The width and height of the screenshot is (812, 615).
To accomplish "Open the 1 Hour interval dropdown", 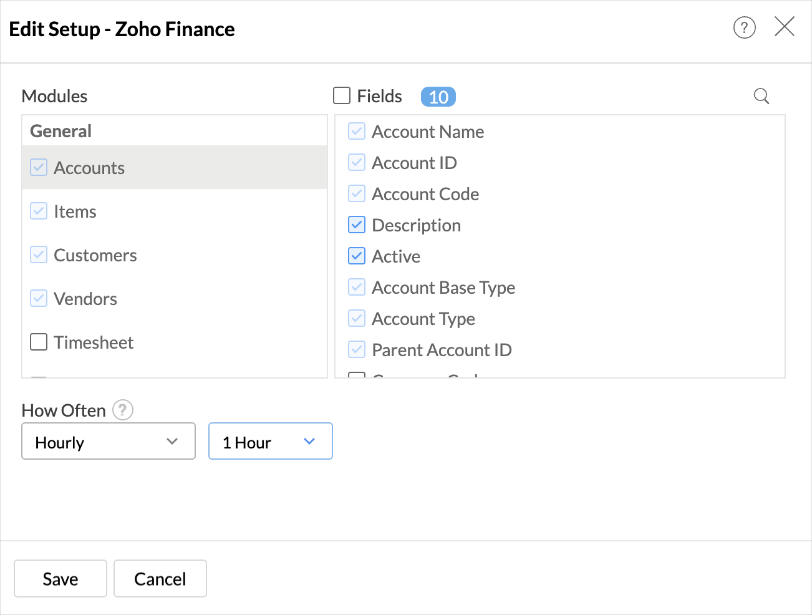I will pos(270,441).
